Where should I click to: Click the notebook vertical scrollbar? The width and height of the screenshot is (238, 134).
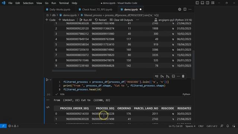[x=193, y=64]
